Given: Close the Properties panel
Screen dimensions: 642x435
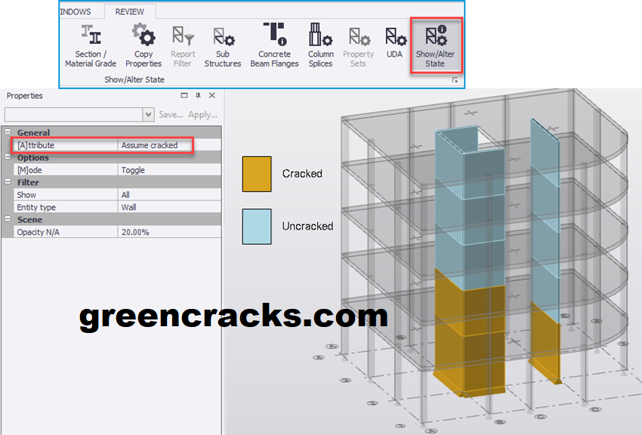Looking at the screenshot, I should [x=211, y=95].
